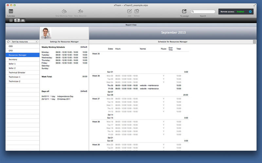Click (default) next to Days off
Screen dimensions: 262x163
click(84, 91)
